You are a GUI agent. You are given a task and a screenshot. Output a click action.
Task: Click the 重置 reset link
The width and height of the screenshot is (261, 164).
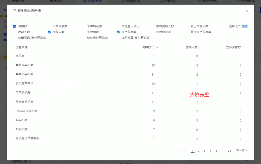pos(245,26)
